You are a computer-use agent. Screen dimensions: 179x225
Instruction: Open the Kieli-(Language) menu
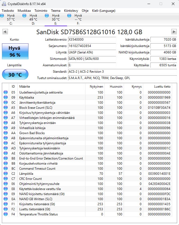pyautogui.click(x=104, y=11)
